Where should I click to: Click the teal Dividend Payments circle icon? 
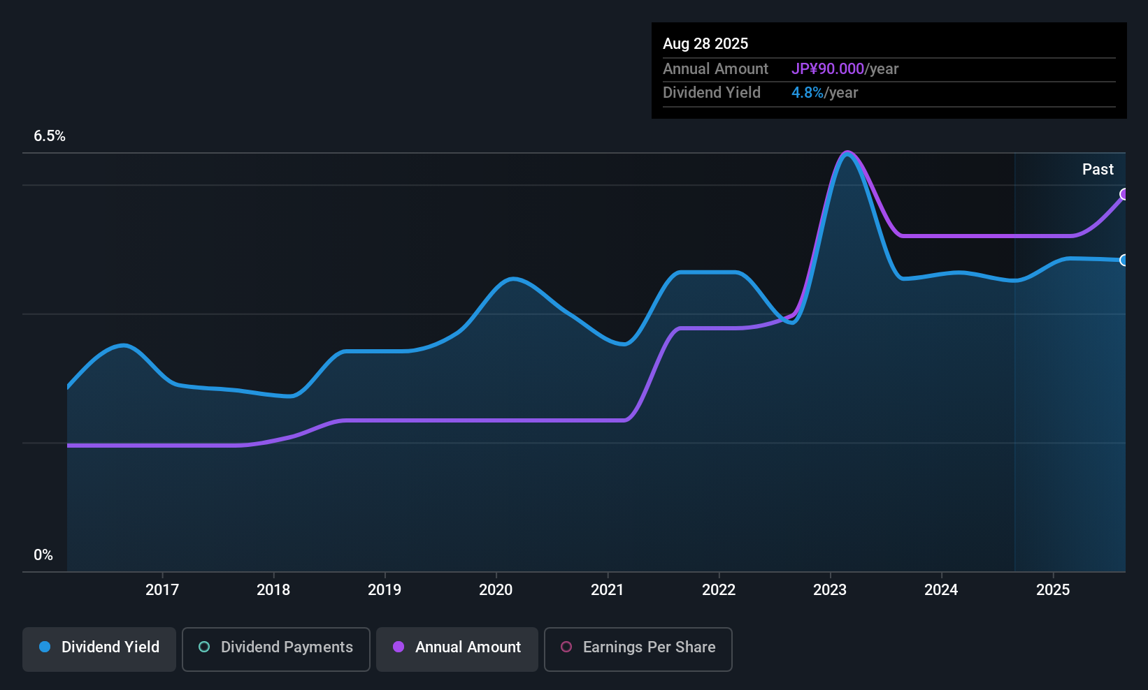coord(203,647)
